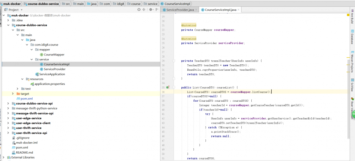Click the collapse all icon in Project panel
The width and height of the screenshot is (355, 161).
[144, 10]
